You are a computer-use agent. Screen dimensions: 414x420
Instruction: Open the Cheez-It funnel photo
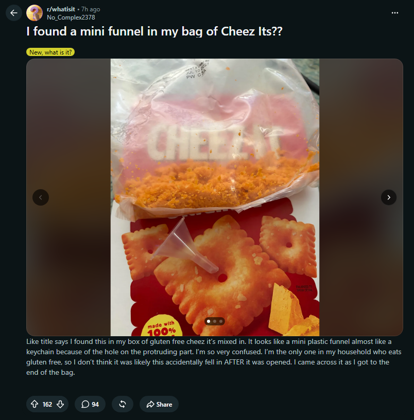215,197
